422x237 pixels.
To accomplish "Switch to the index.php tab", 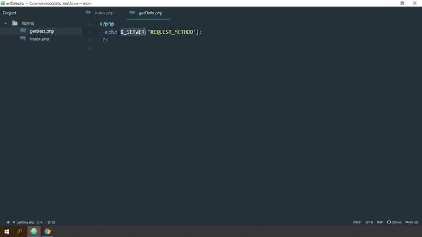I will pos(104,13).
